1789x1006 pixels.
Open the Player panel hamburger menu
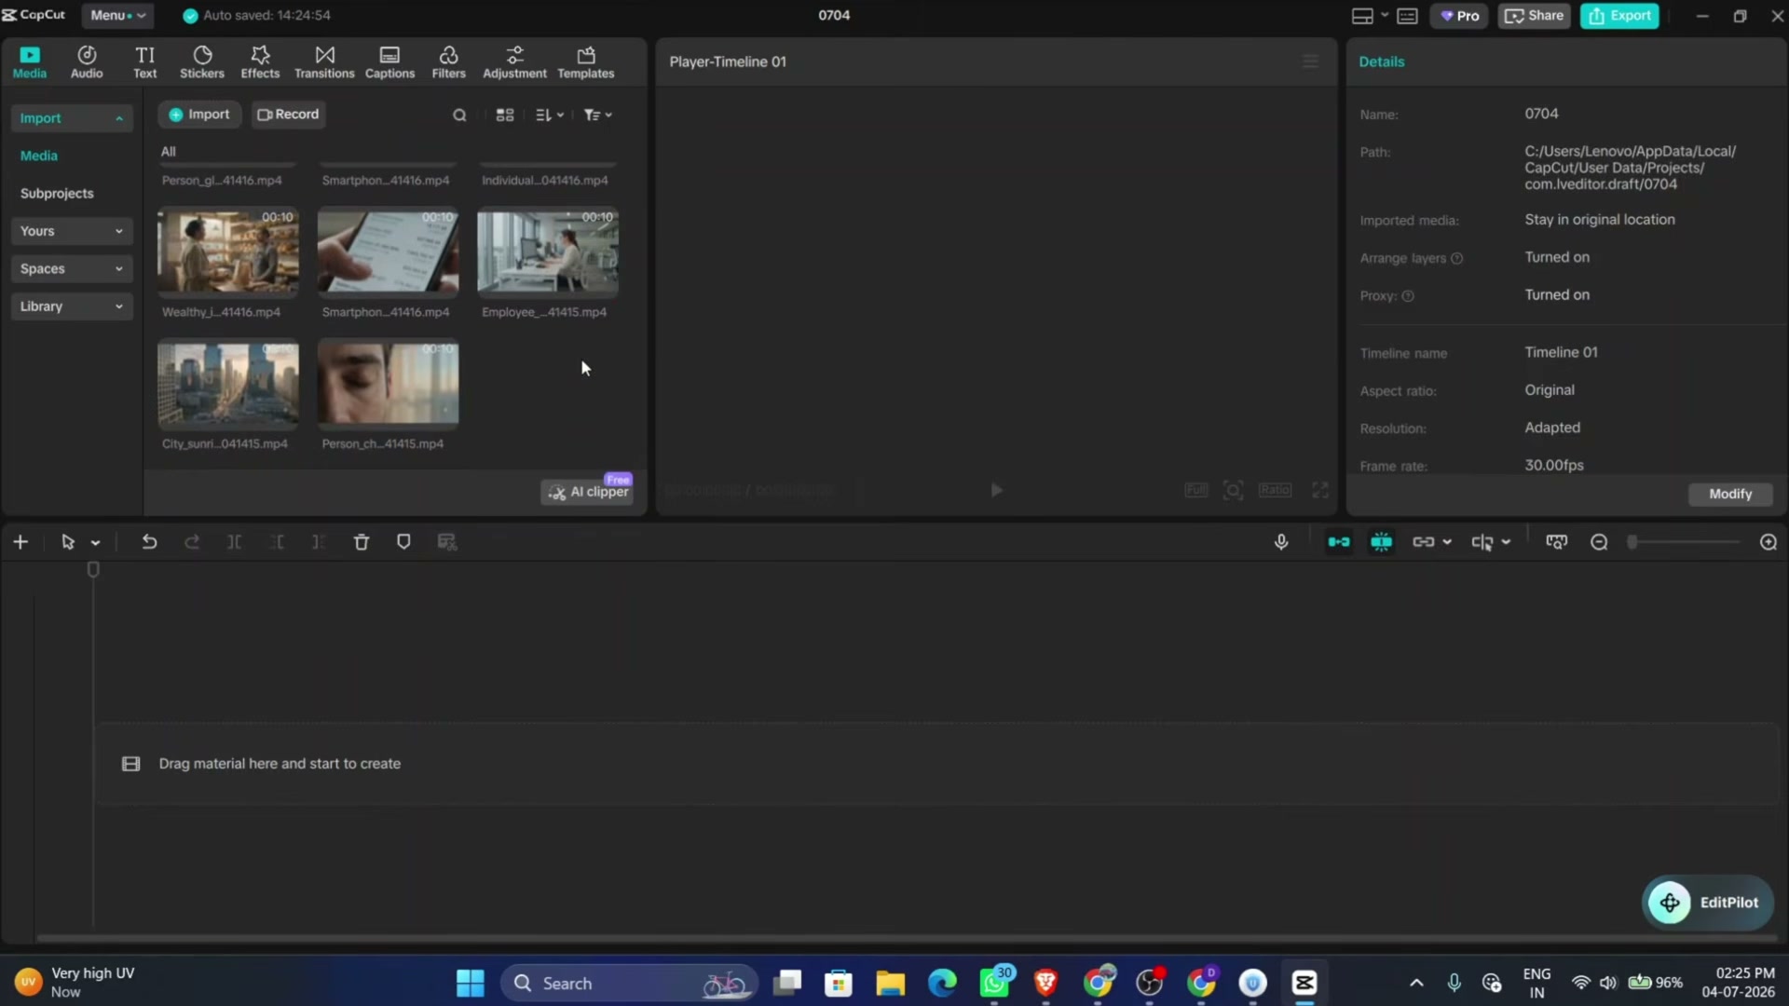[x=1310, y=61]
